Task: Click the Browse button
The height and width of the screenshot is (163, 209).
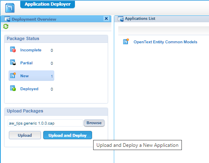Action: click(x=94, y=123)
